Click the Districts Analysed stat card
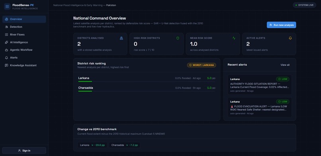The height and width of the screenshot is (156, 321). 100,44
